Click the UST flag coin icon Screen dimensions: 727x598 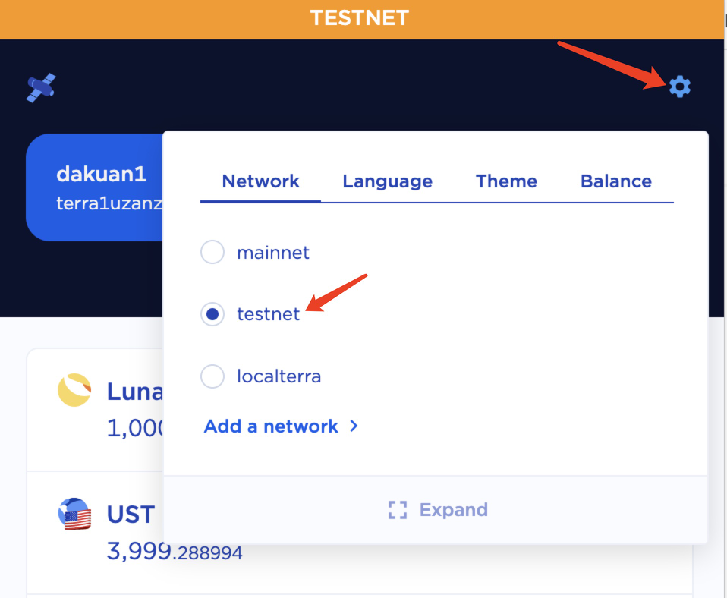coord(74,515)
